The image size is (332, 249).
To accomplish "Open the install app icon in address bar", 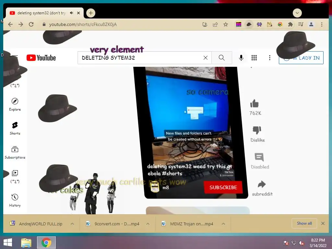I will (205, 24).
